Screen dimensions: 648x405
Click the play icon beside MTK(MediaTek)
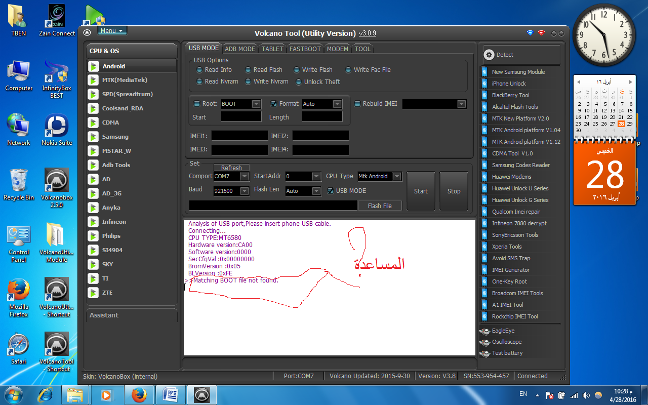(x=93, y=80)
